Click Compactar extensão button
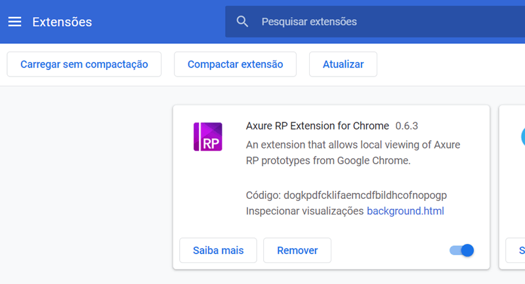Image resolution: width=525 pixels, height=284 pixels. click(x=235, y=64)
